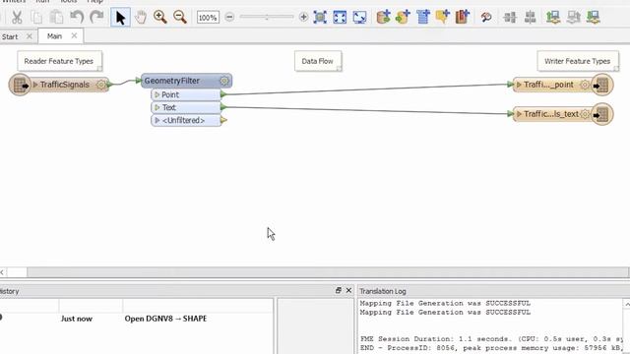Click the plus button on the zoom slider

[x=304, y=18]
